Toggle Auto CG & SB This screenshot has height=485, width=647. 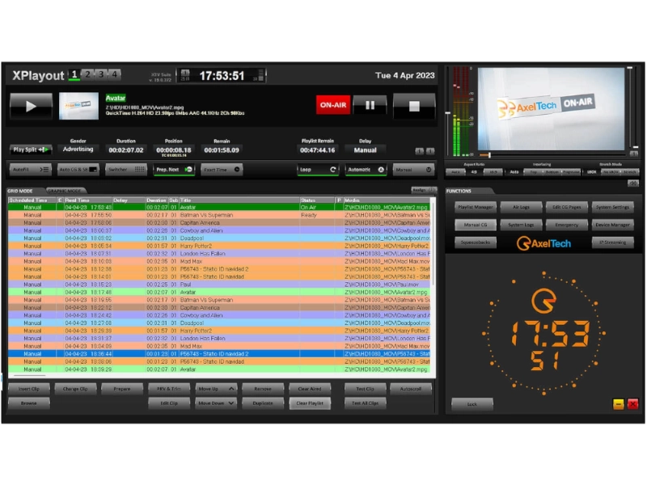point(78,170)
